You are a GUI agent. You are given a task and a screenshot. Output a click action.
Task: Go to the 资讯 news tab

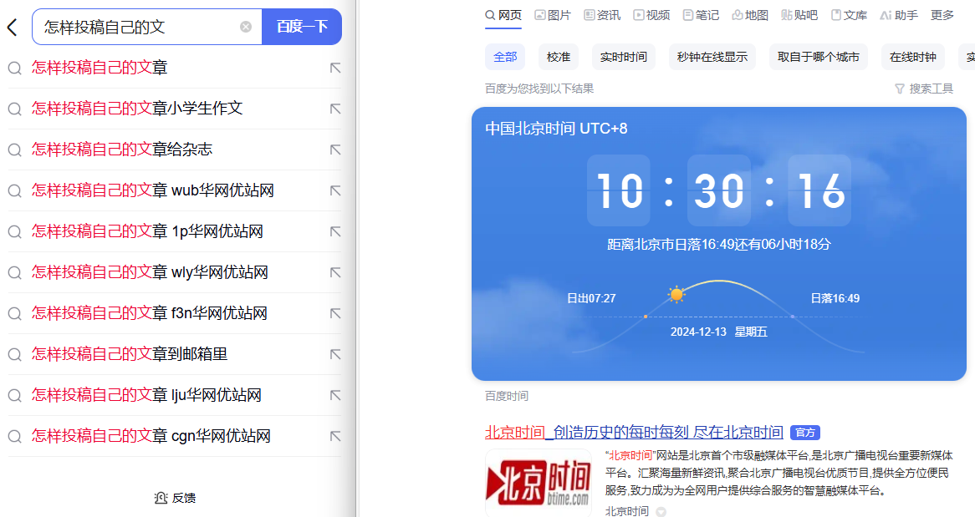[x=602, y=15]
